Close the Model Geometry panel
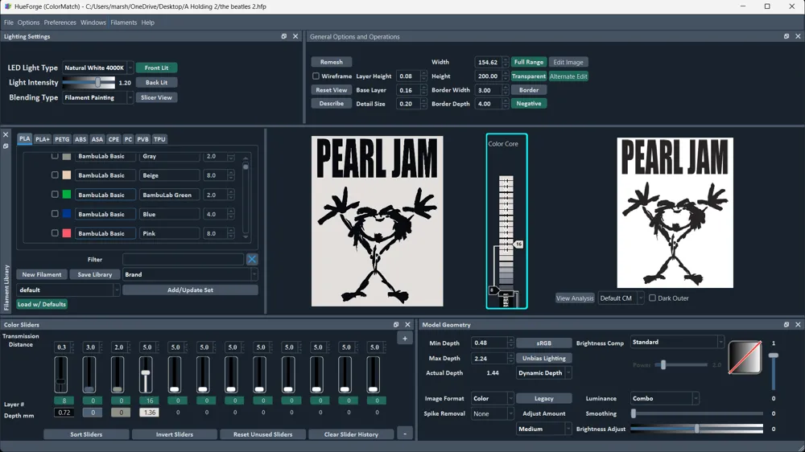805x452 pixels. [x=798, y=325]
